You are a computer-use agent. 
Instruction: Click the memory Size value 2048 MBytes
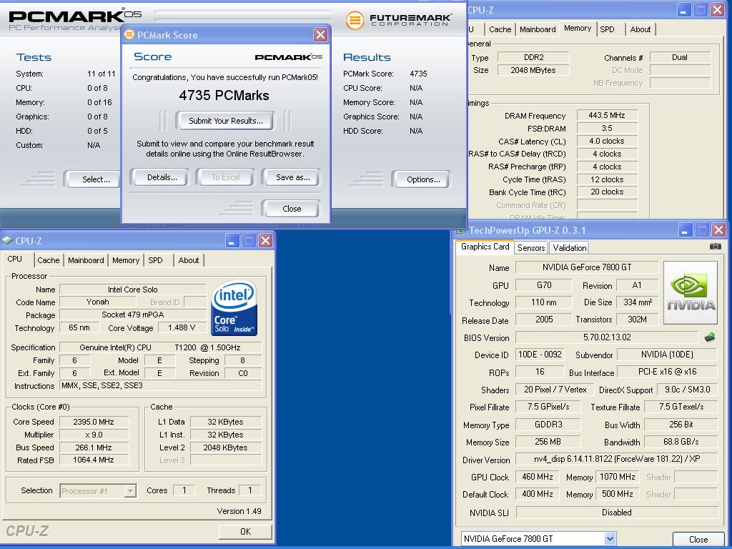533,70
